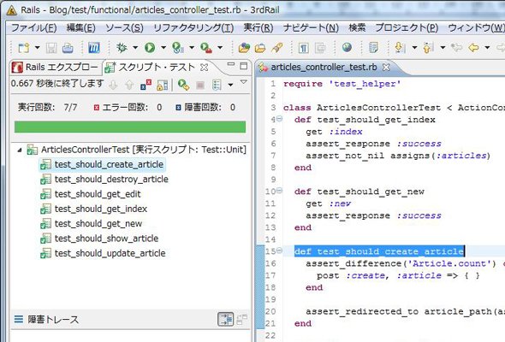The image size is (505, 342).
Task: Click the globe web browser toolbar icon
Action: (x=347, y=48)
